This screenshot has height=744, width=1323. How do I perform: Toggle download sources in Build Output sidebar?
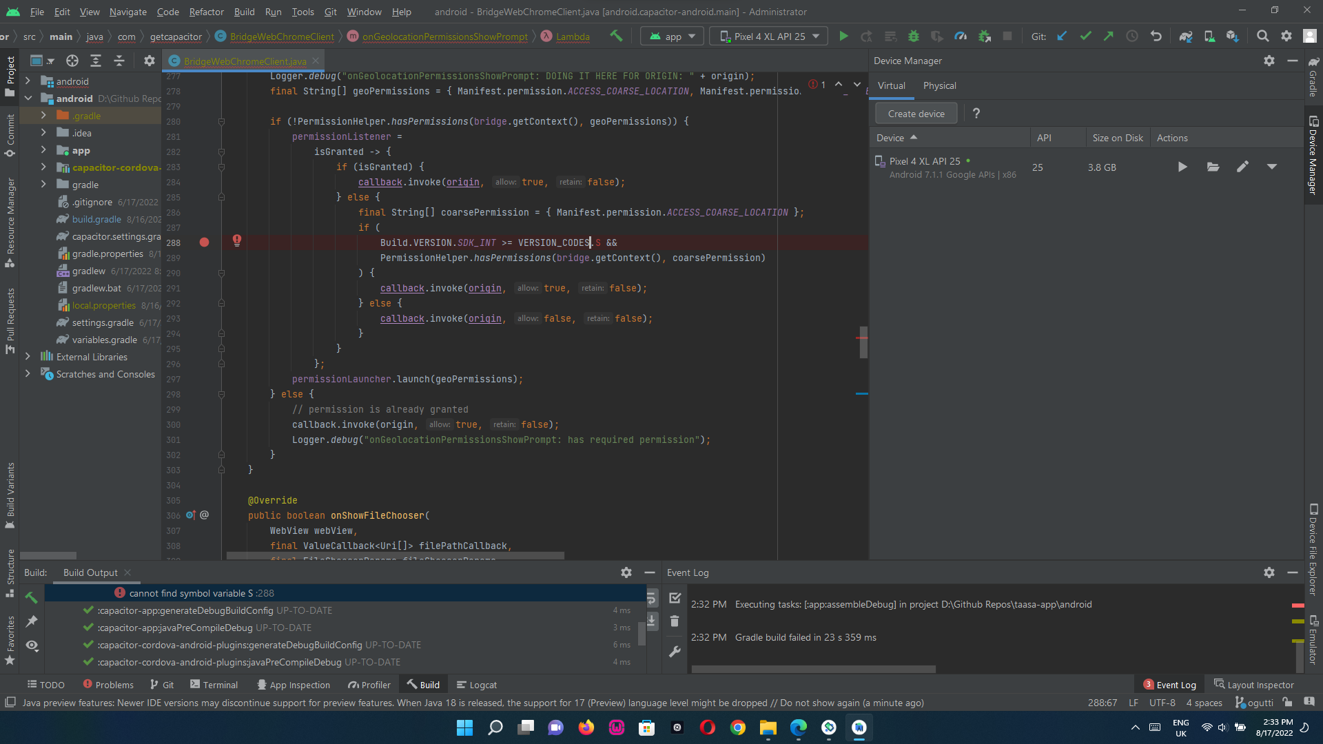click(652, 621)
